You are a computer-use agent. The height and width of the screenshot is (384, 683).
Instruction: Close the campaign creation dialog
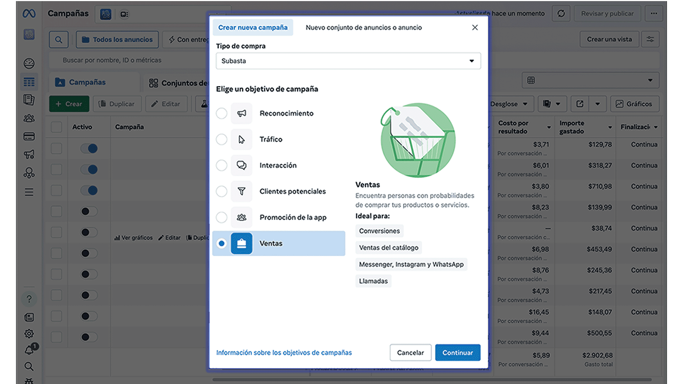[x=475, y=27]
